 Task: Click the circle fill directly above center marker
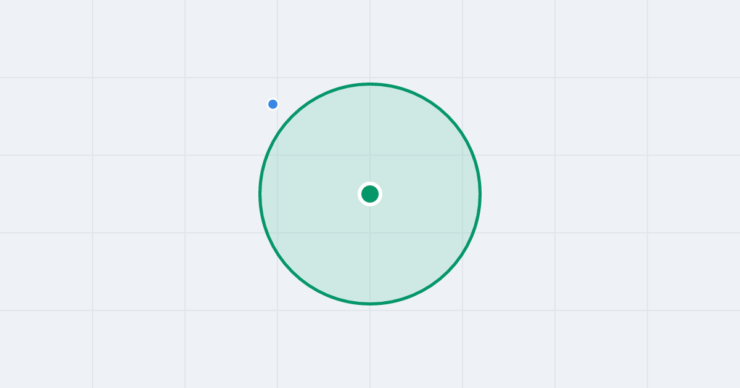pyautogui.click(x=370, y=135)
